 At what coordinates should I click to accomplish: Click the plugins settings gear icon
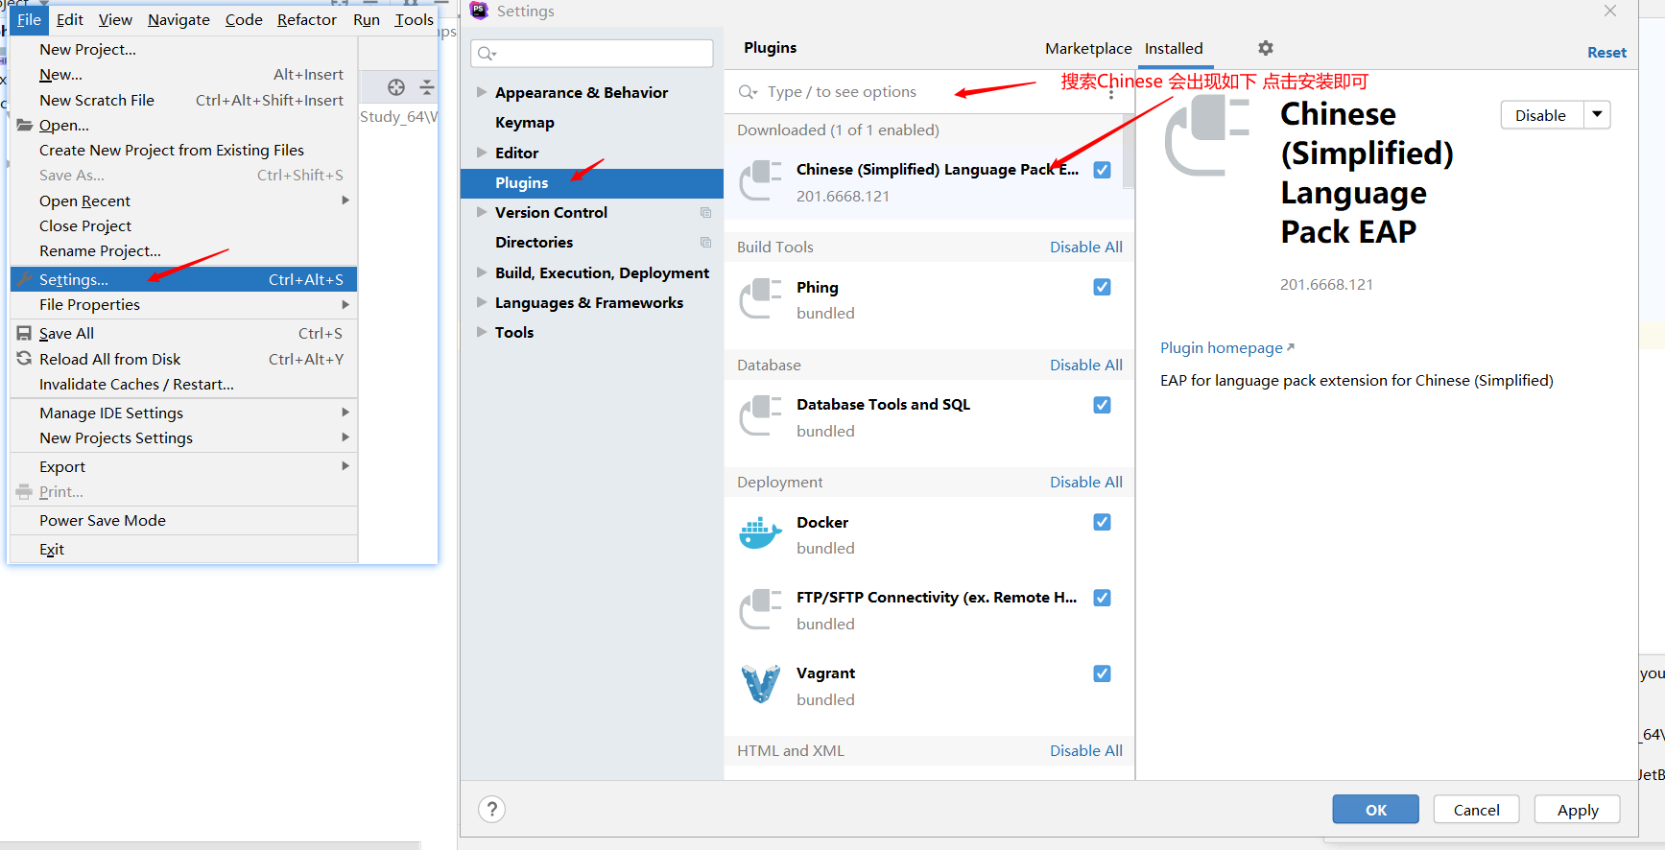[1266, 48]
